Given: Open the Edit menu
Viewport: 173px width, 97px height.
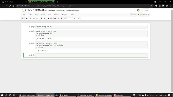Looking at the screenshot, I should click(x=30, y=15).
